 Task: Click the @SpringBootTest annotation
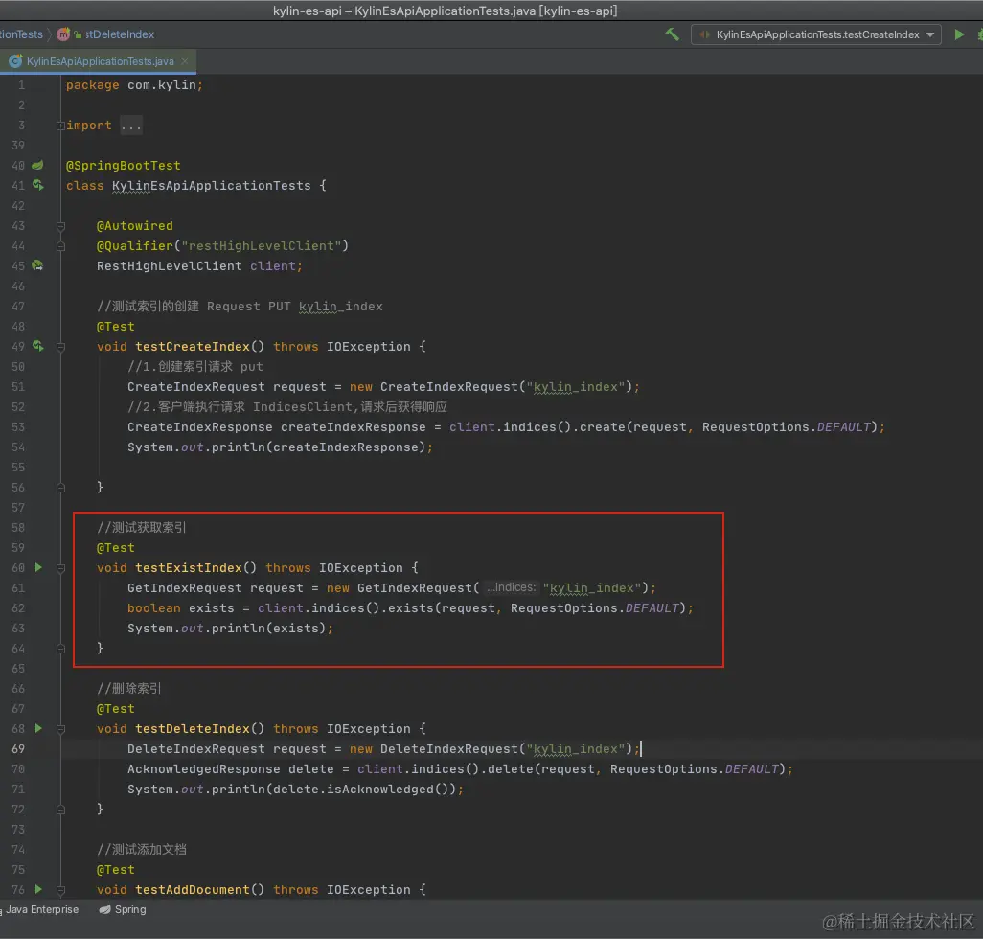(123, 166)
